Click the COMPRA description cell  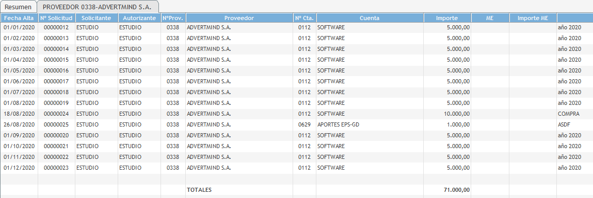click(568, 114)
